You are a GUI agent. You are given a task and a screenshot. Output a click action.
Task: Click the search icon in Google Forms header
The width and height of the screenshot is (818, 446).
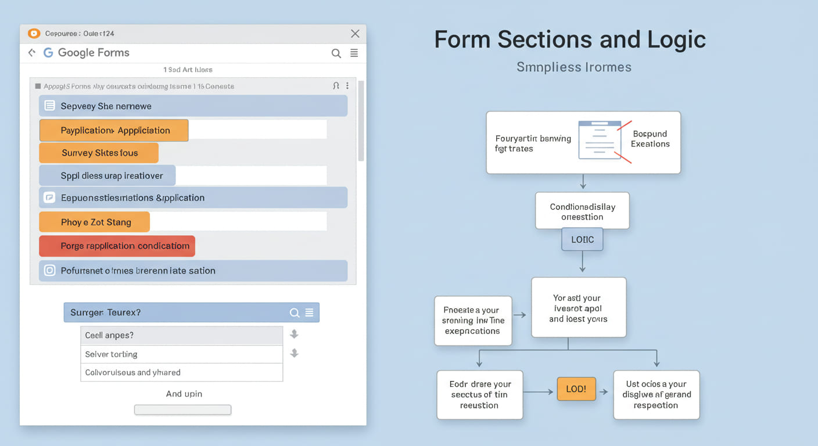(x=336, y=53)
